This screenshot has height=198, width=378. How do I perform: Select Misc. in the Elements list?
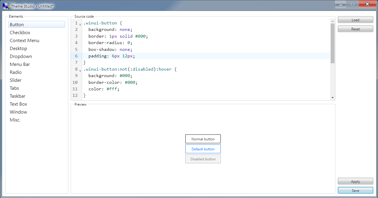[15, 120]
